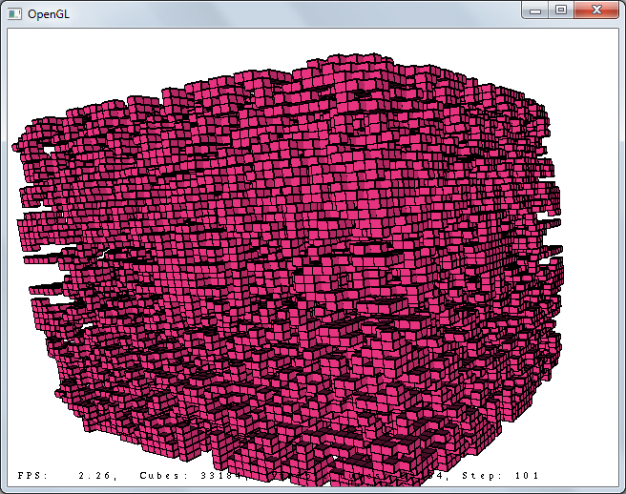This screenshot has height=494, width=626.
Task: Click the pink cube cluster rendering
Action: click(287, 269)
